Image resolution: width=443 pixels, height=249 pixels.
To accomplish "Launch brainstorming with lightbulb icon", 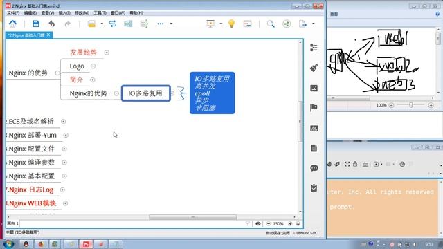I will 231,24.
